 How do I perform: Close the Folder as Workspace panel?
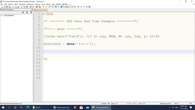pos(32,9)
